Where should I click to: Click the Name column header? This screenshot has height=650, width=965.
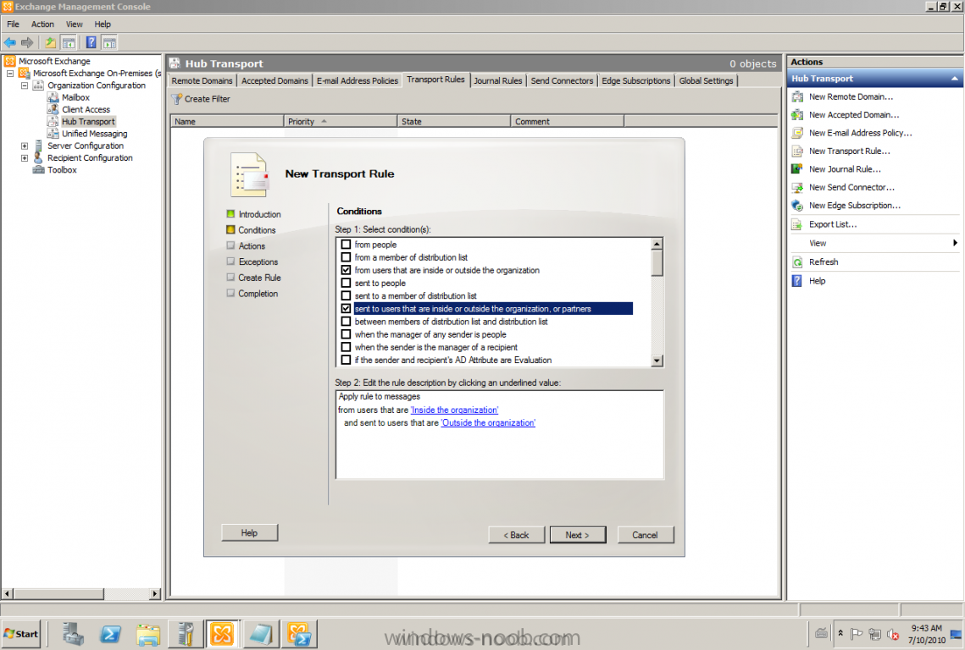click(x=226, y=122)
